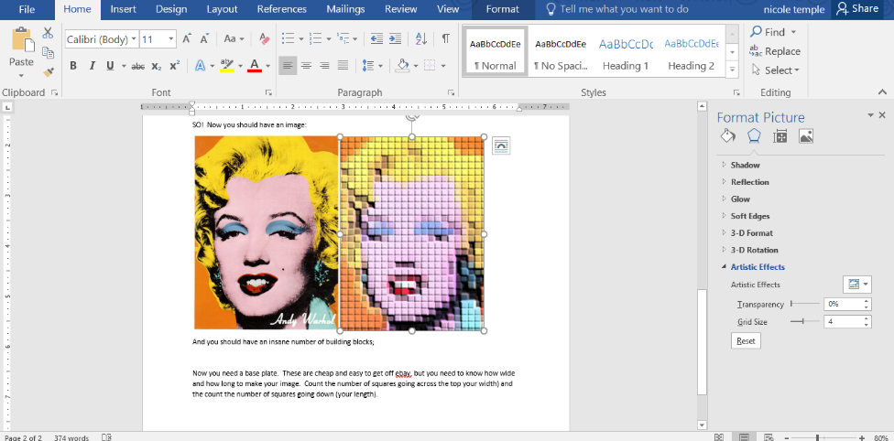Screen dimensions: 894x441
Task: Open Layout Options beside the picture
Action: (x=501, y=145)
